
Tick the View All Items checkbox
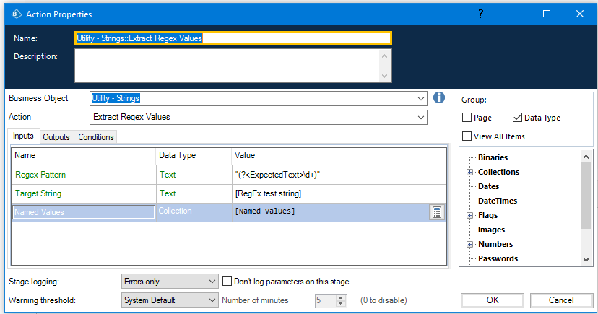467,136
